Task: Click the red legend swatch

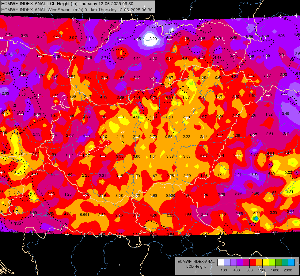Action: [253, 263]
